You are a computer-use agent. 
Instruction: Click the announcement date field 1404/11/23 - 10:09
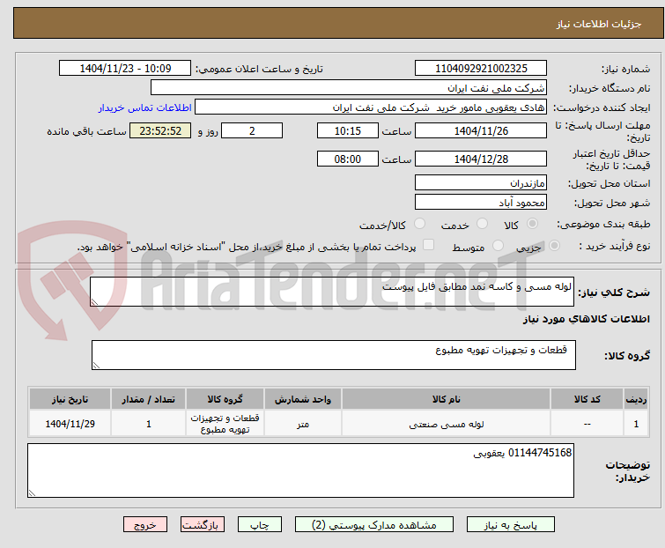(x=125, y=69)
